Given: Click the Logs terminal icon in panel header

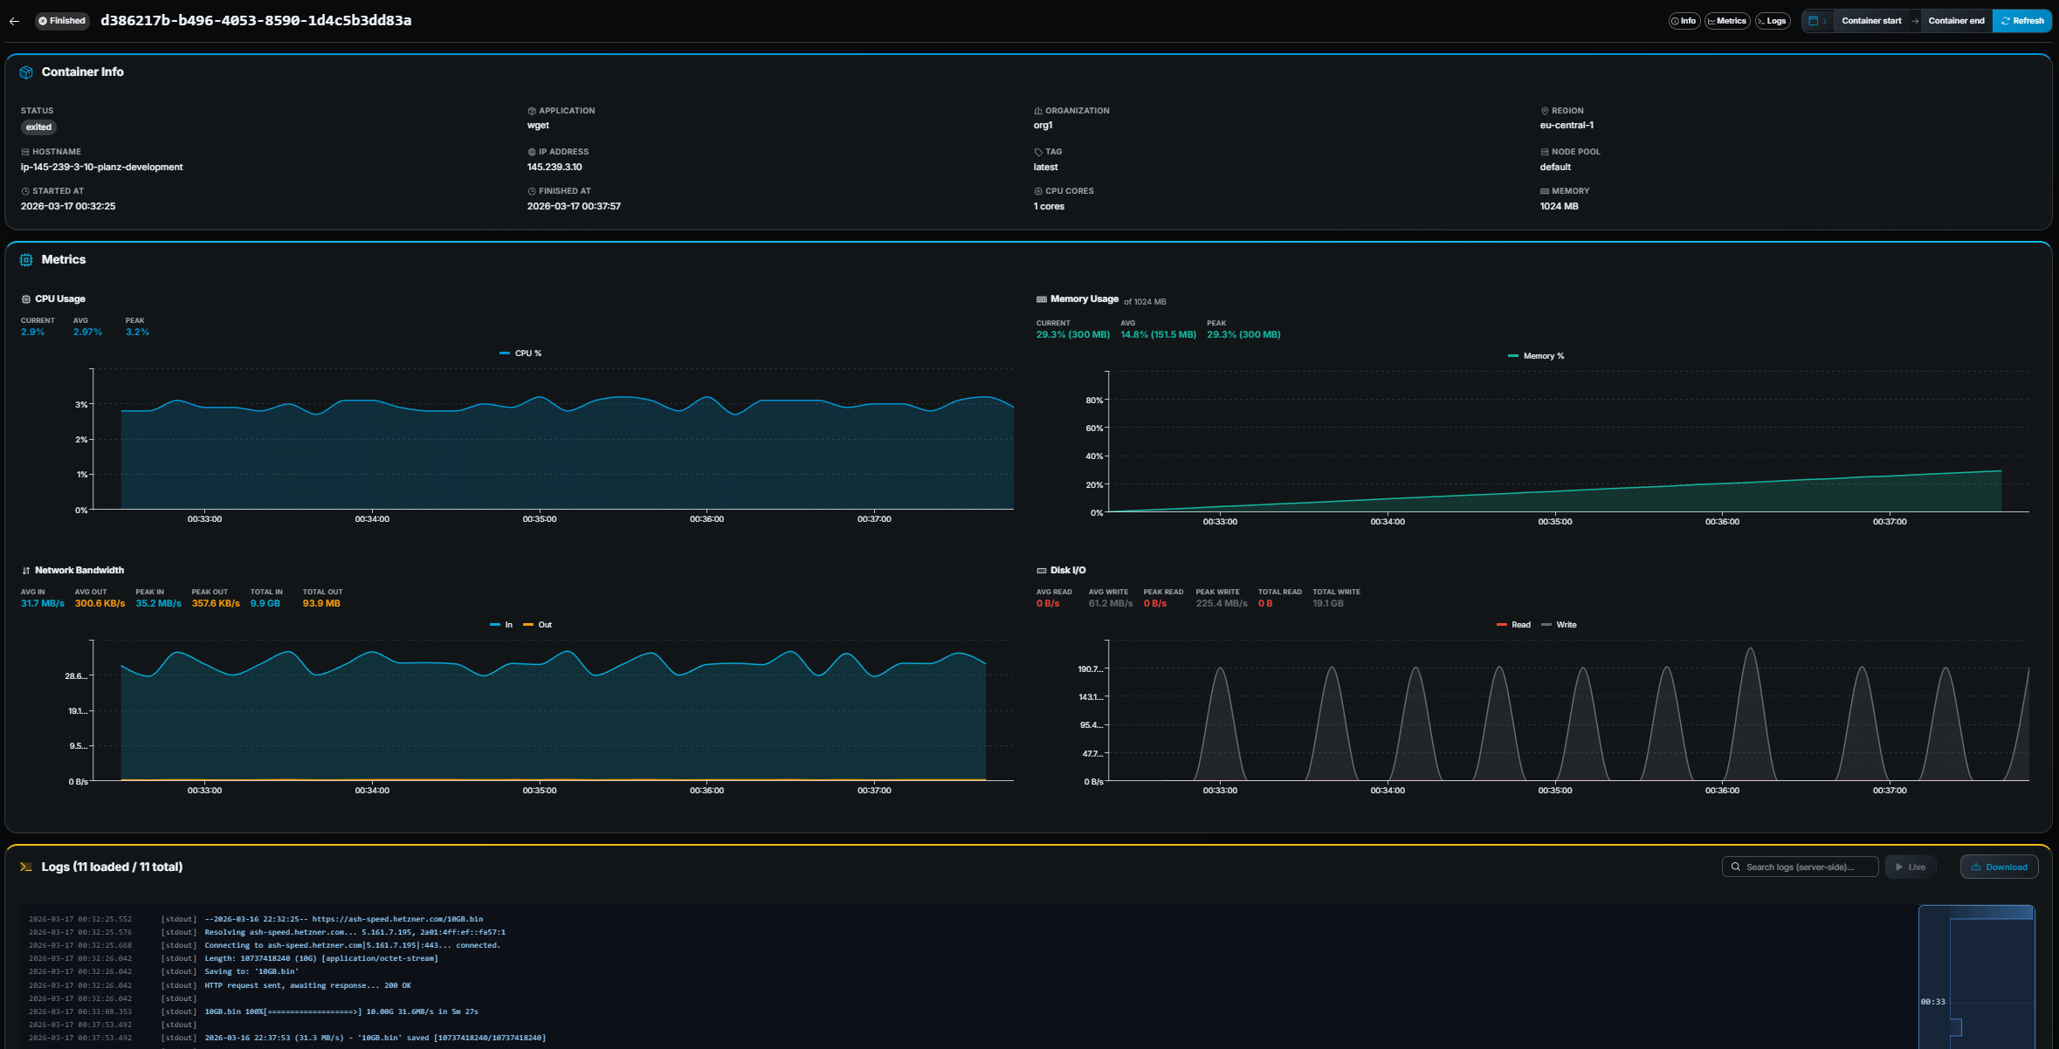Looking at the screenshot, I should (x=25, y=867).
